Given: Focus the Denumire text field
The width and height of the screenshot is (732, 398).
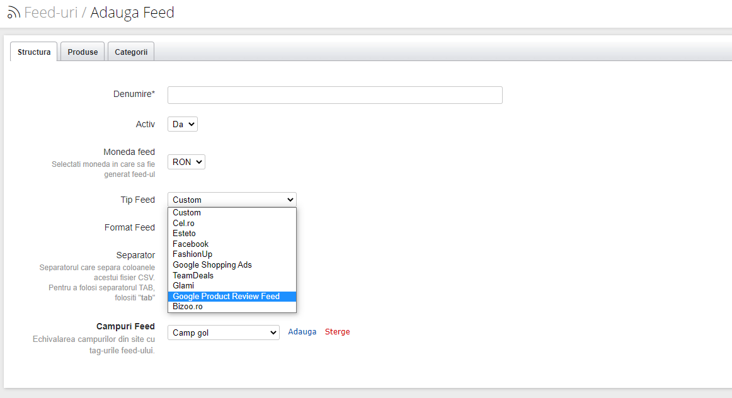Looking at the screenshot, I should click(335, 94).
